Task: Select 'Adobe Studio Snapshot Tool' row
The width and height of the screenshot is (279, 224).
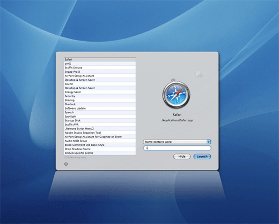Action: 100,133
